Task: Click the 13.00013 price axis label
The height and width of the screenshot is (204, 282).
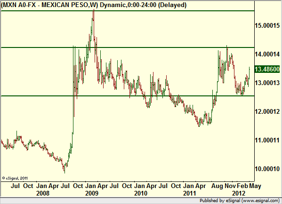Action: tap(267, 83)
